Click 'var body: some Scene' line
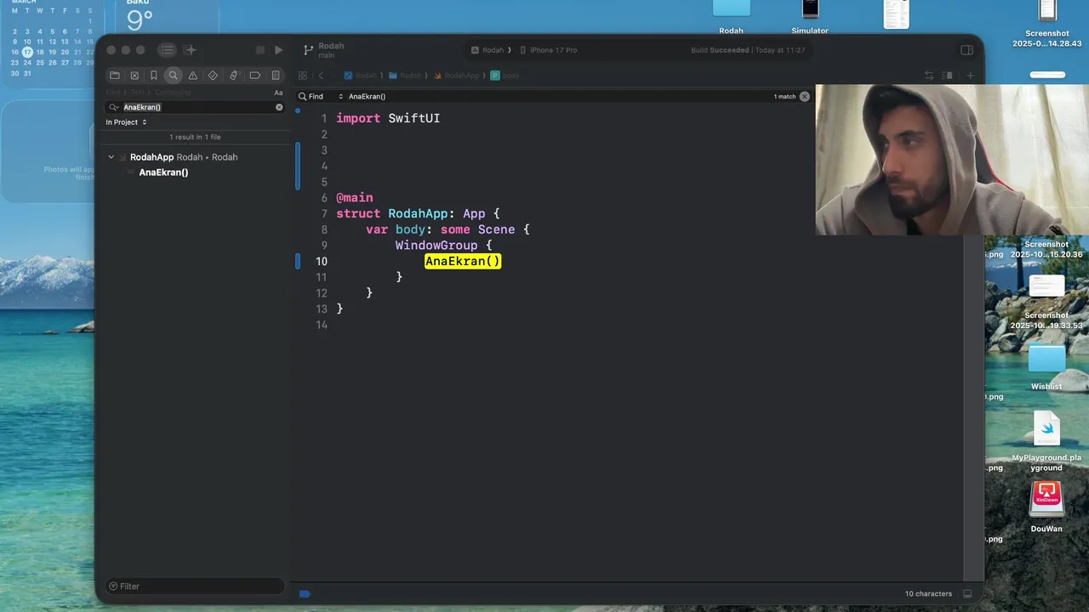Screen dimensions: 1089x612 448,229
